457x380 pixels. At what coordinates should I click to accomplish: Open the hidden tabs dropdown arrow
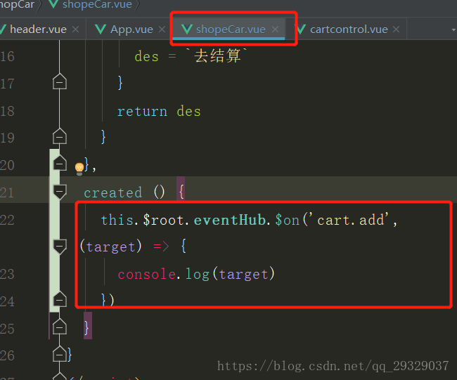click(x=453, y=30)
